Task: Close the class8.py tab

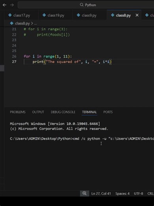Action: point(137,15)
